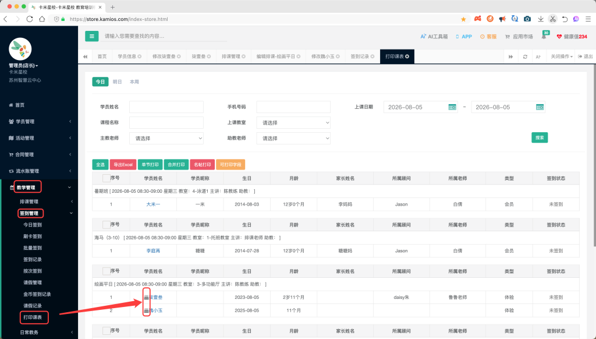Viewport: 596px width, 339px height.
Task: Open student link 大米一
Action: 153,204
